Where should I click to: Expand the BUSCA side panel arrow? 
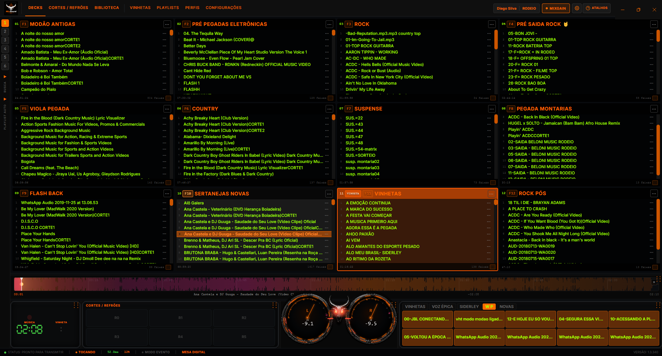(x=5, y=77)
